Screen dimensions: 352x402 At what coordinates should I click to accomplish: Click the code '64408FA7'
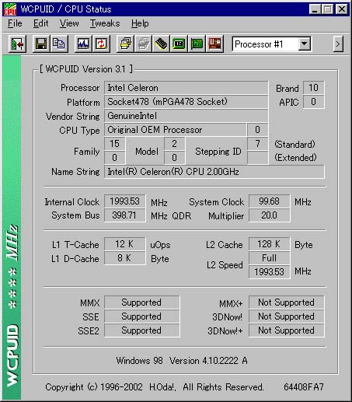point(304,387)
